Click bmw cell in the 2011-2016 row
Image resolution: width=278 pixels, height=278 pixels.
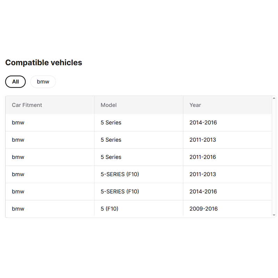pyautogui.click(x=18, y=157)
